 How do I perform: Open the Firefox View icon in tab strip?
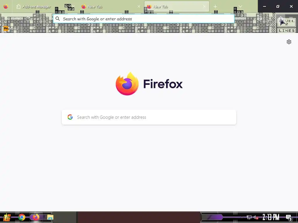6,6
